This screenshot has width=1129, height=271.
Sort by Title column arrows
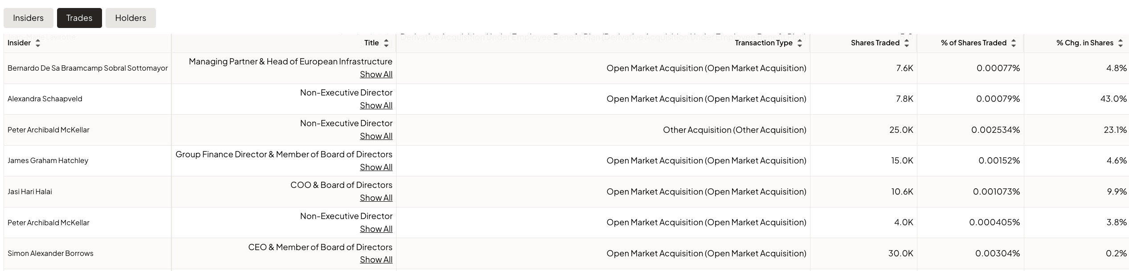tap(386, 43)
